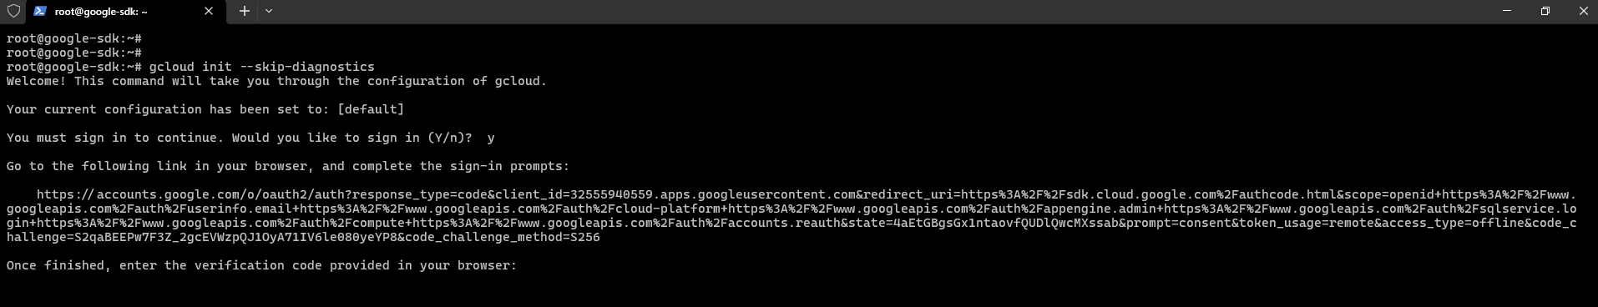This screenshot has height=307, width=1598.
Task: Click the first empty root@google-sdk prompt line
Action: [x=73, y=38]
